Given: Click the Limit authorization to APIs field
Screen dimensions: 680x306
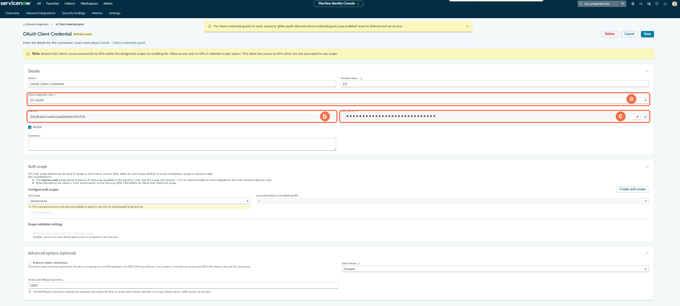Looking at the screenshot, I should pos(448,201).
